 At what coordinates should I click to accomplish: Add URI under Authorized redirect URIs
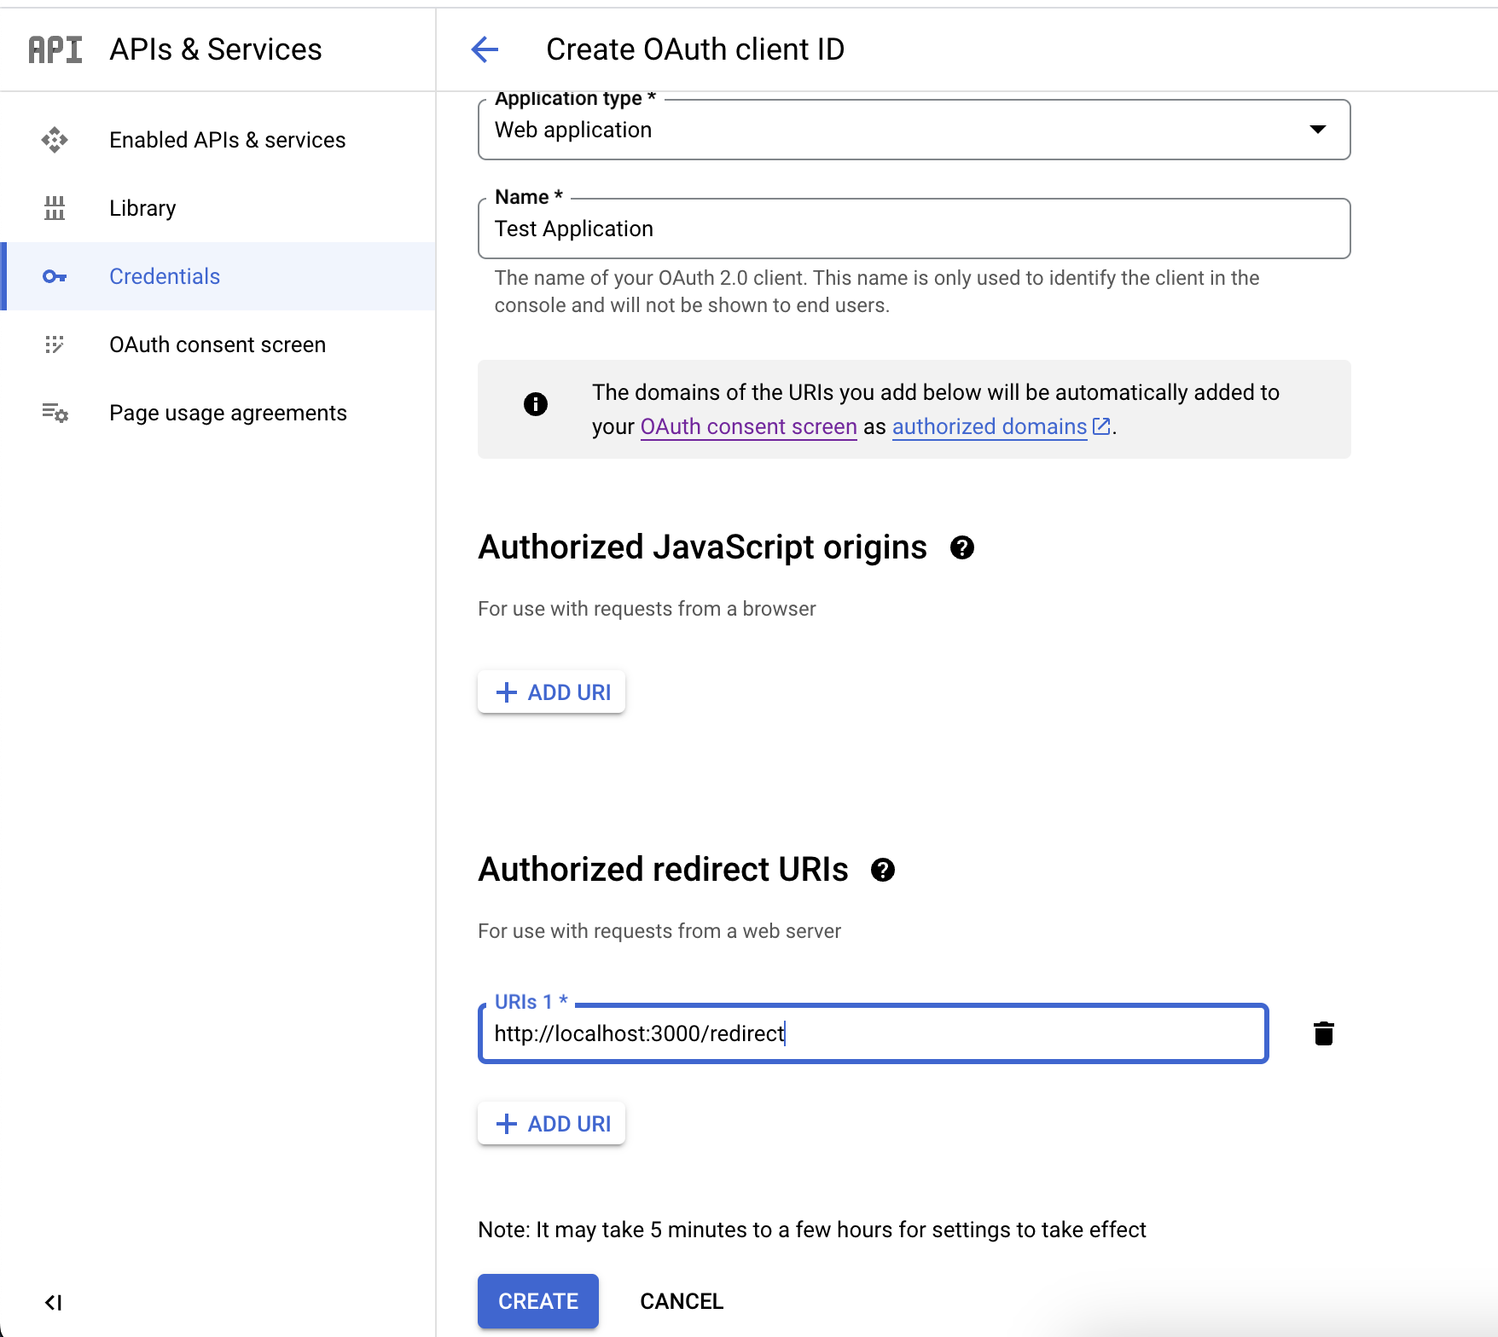click(x=552, y=1124)
